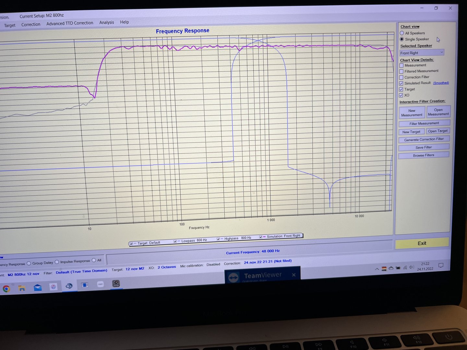Open the Correction menu

coord(31,24)
